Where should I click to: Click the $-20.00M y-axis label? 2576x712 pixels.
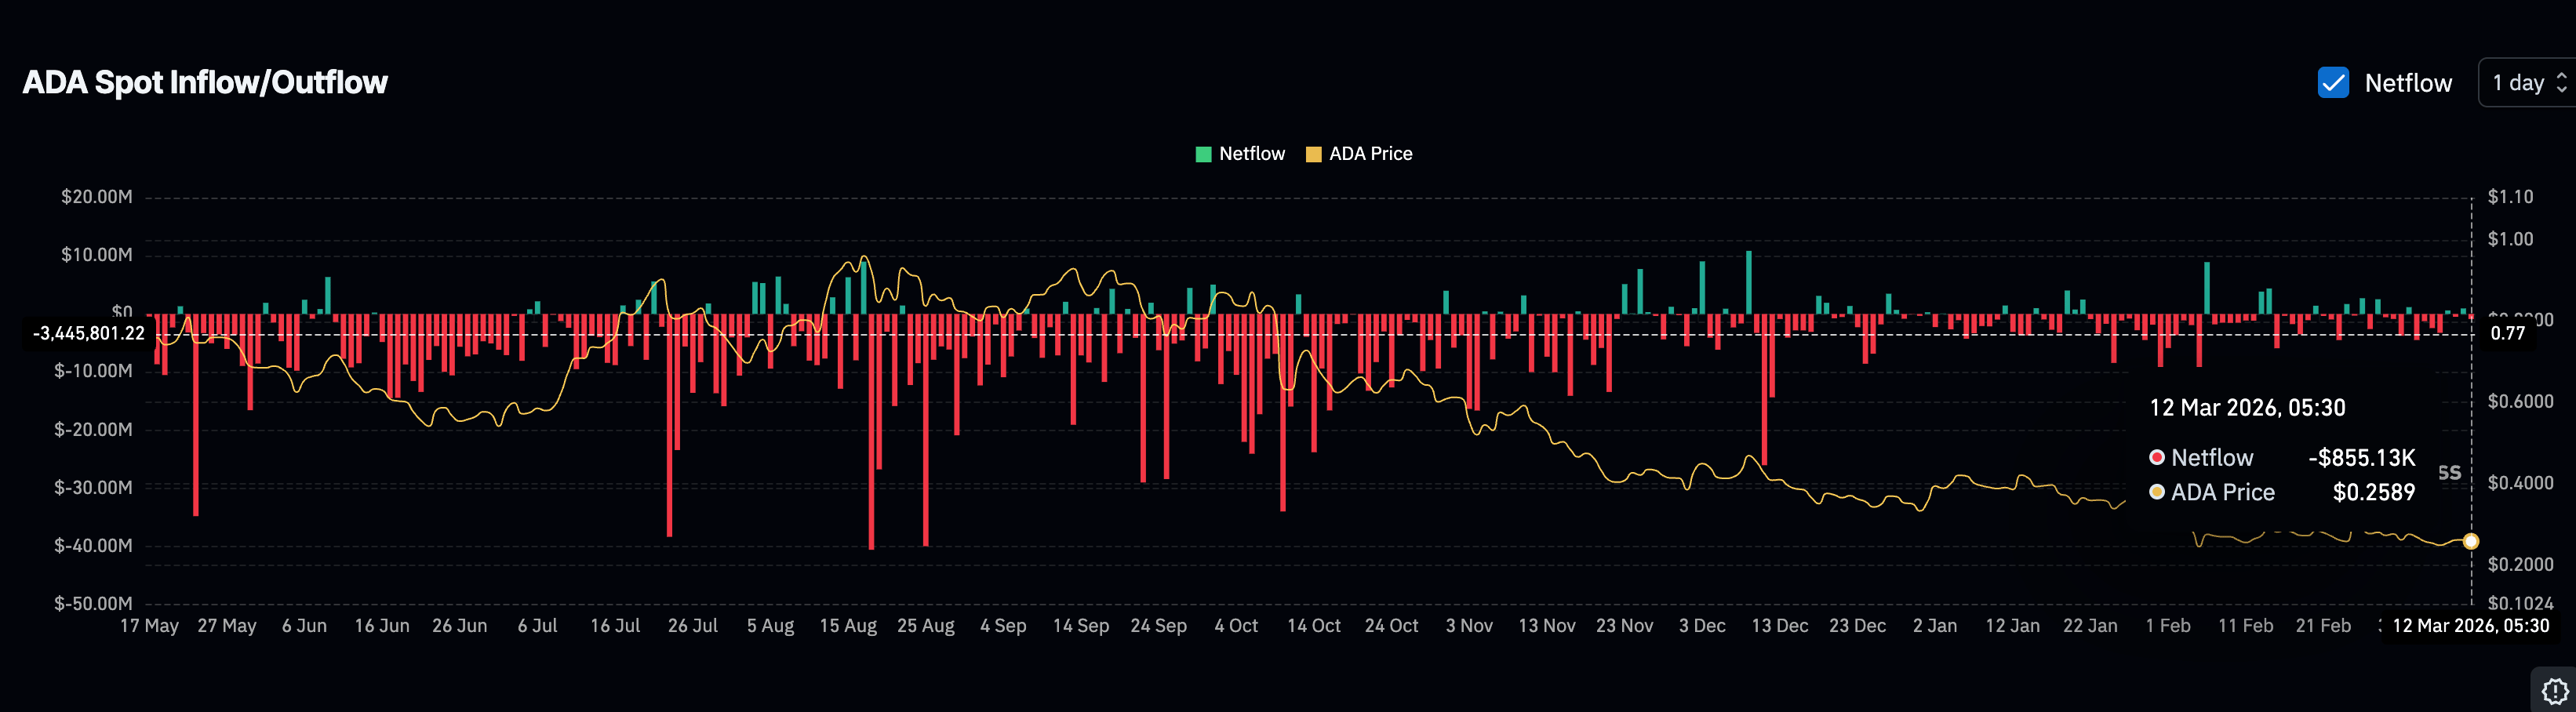coord(93,430)
